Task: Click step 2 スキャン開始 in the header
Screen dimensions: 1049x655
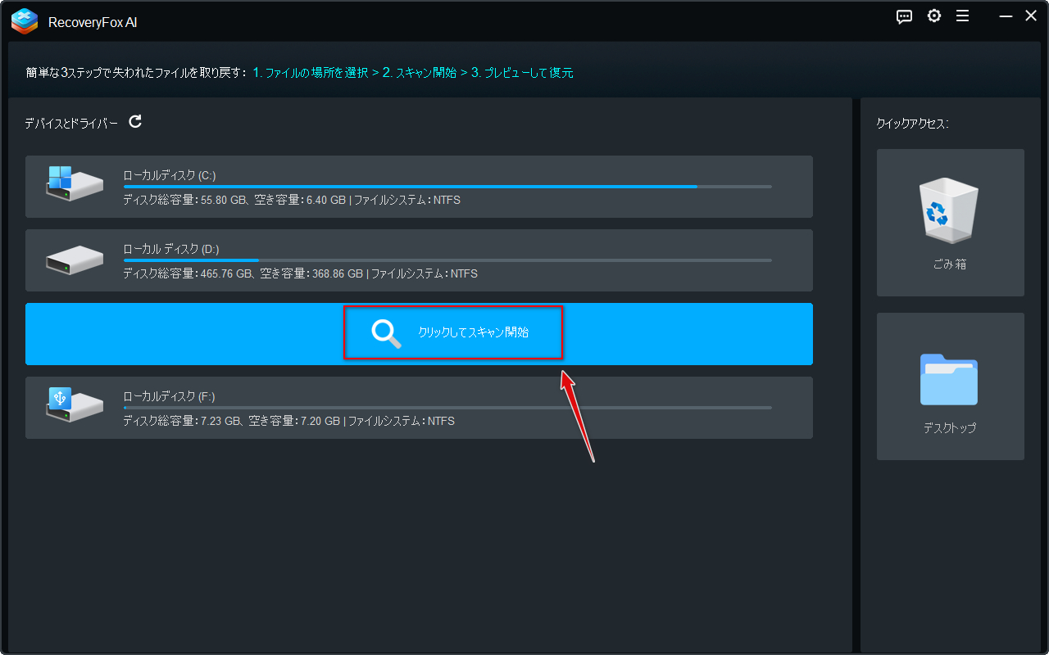Action: [x=419, y=73]
